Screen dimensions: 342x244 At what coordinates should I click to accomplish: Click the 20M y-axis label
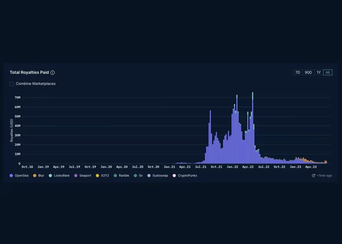(x=17, y=145)
